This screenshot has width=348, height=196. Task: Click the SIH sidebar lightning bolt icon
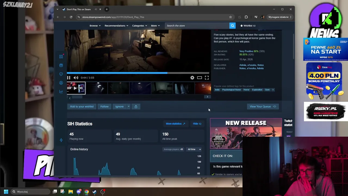click(x=61, y=140)
